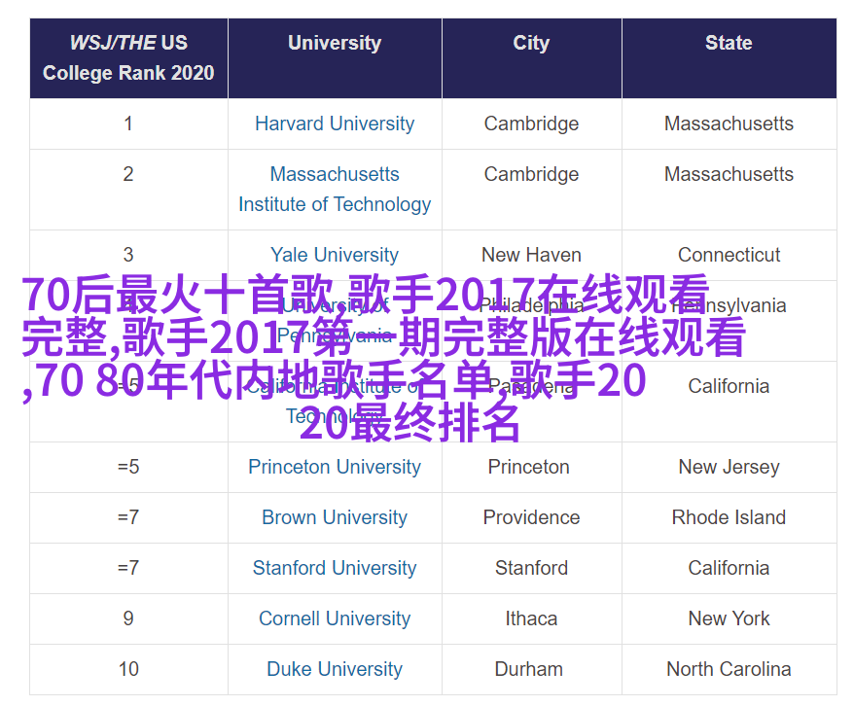This screenshot has width=854, height=706.
Task: Open the Princeton University link
Action: pyautogui.click(x=335, y=467)
